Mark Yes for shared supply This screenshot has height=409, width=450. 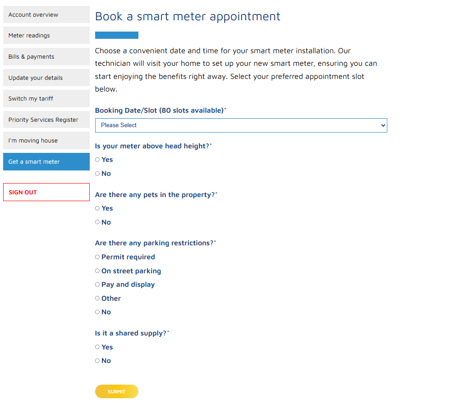(97, 347)
